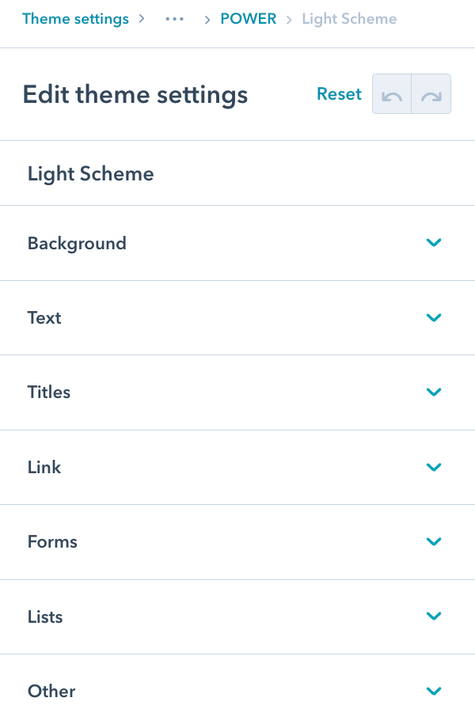The width and height of the screenshot is (475, 728).
Task: Select the Light Scheme breadcrumb item
Action: coord(349,18)
